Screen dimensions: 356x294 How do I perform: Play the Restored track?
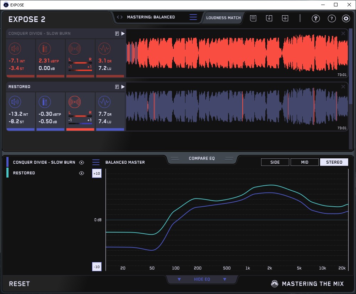click(123, 87)
